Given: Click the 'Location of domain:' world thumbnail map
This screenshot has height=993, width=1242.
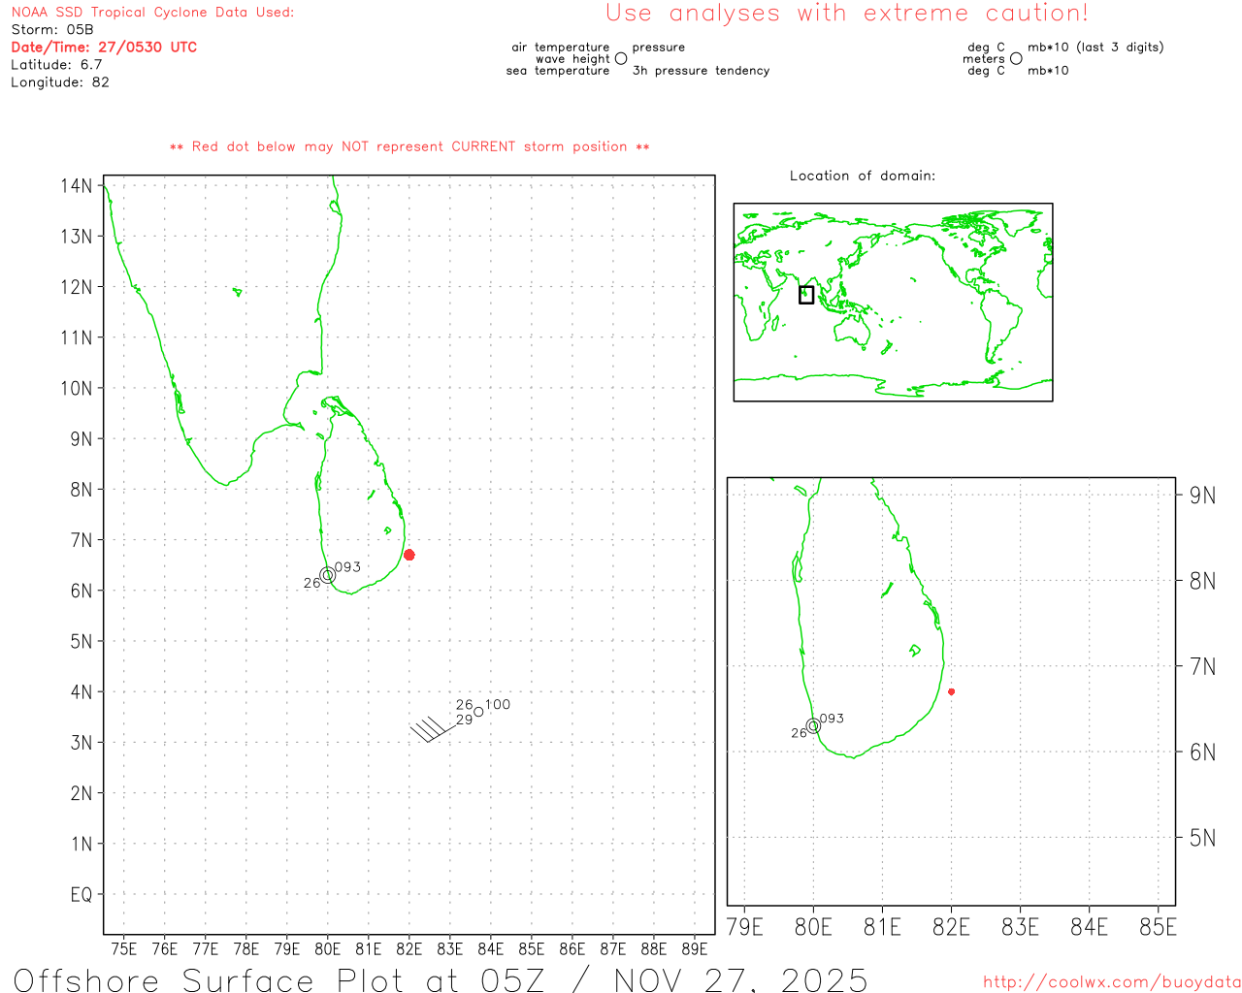Looking at the screenshot, I should (x=893, y=302).
